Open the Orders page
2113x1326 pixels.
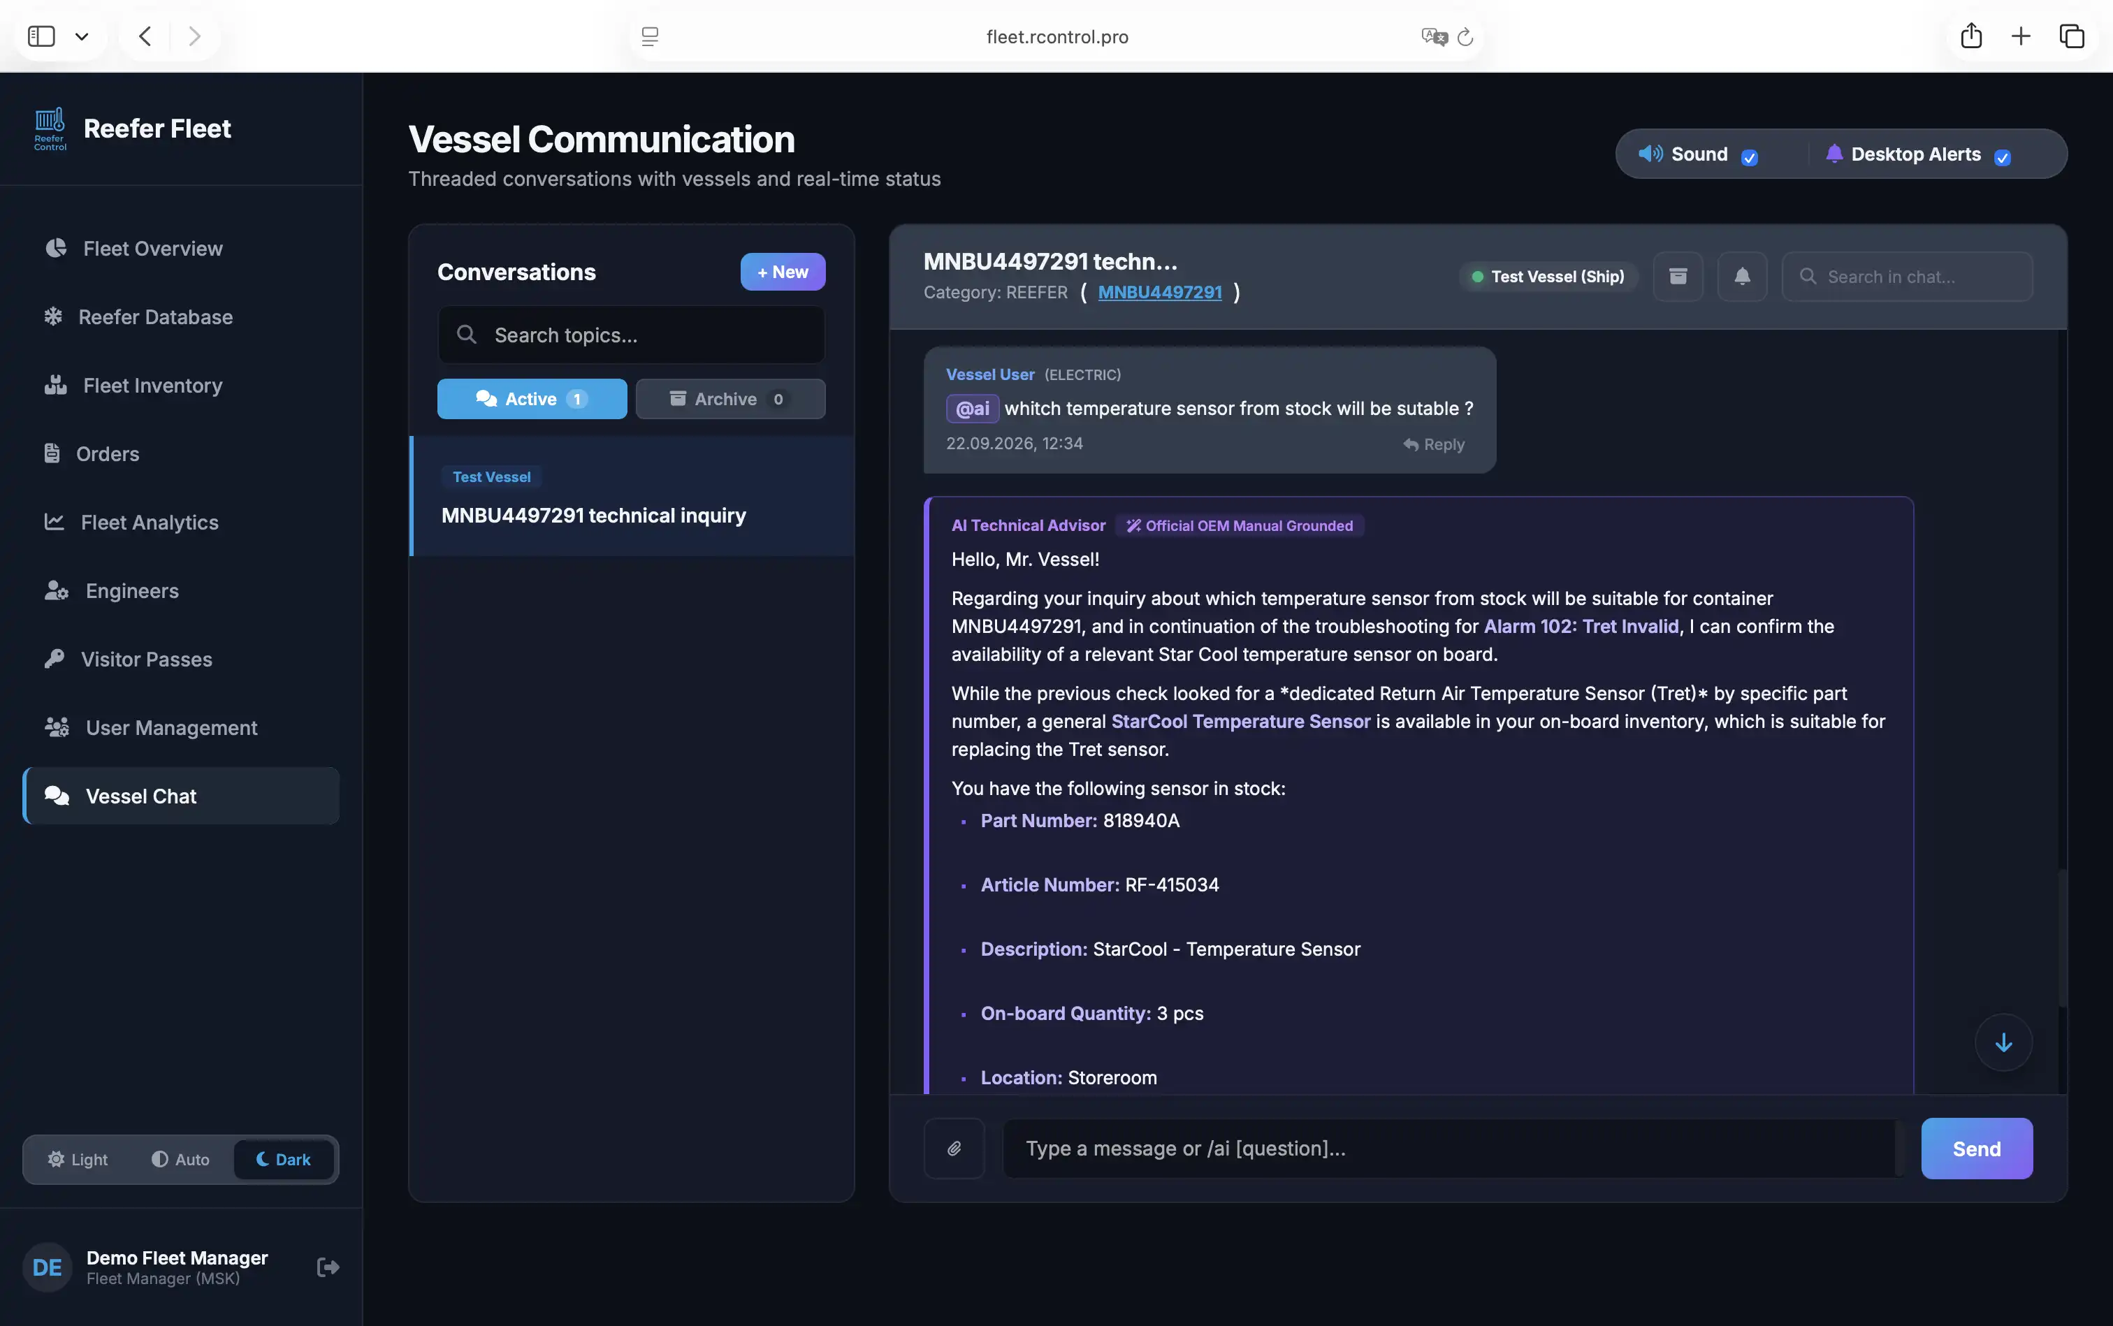point(181,453)
